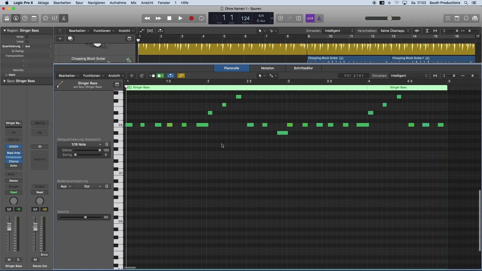
Task: Click the Piano Roll tab
Action: 231,68
